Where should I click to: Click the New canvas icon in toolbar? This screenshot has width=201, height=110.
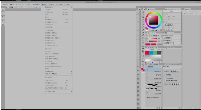click(9, 7)
